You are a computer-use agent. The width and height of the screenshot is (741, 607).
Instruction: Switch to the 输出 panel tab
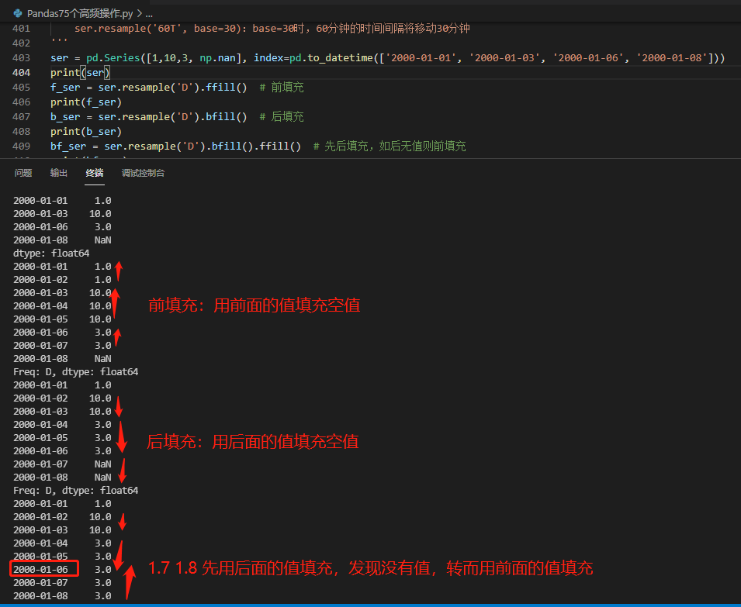(x=59, y=173)
